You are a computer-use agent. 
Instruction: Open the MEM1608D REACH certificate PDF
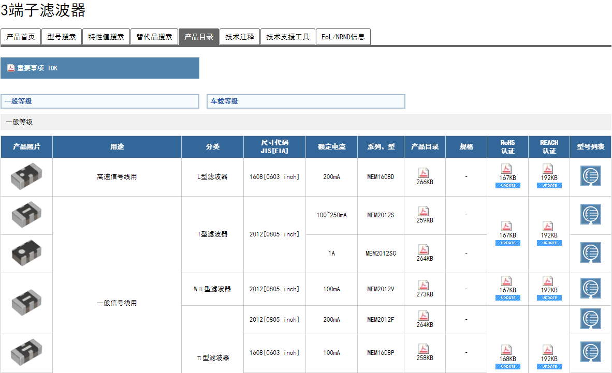548,169
